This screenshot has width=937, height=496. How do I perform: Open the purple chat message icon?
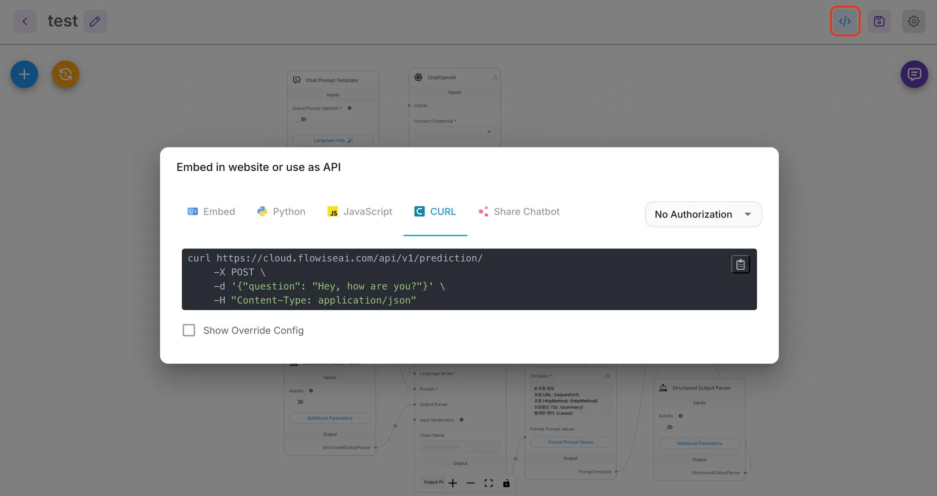click(914, 74)
